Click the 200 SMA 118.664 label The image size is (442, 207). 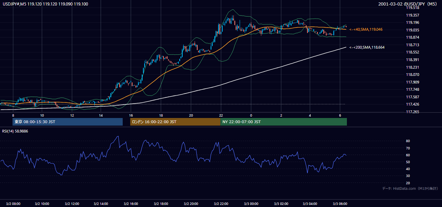pos(367,47)
